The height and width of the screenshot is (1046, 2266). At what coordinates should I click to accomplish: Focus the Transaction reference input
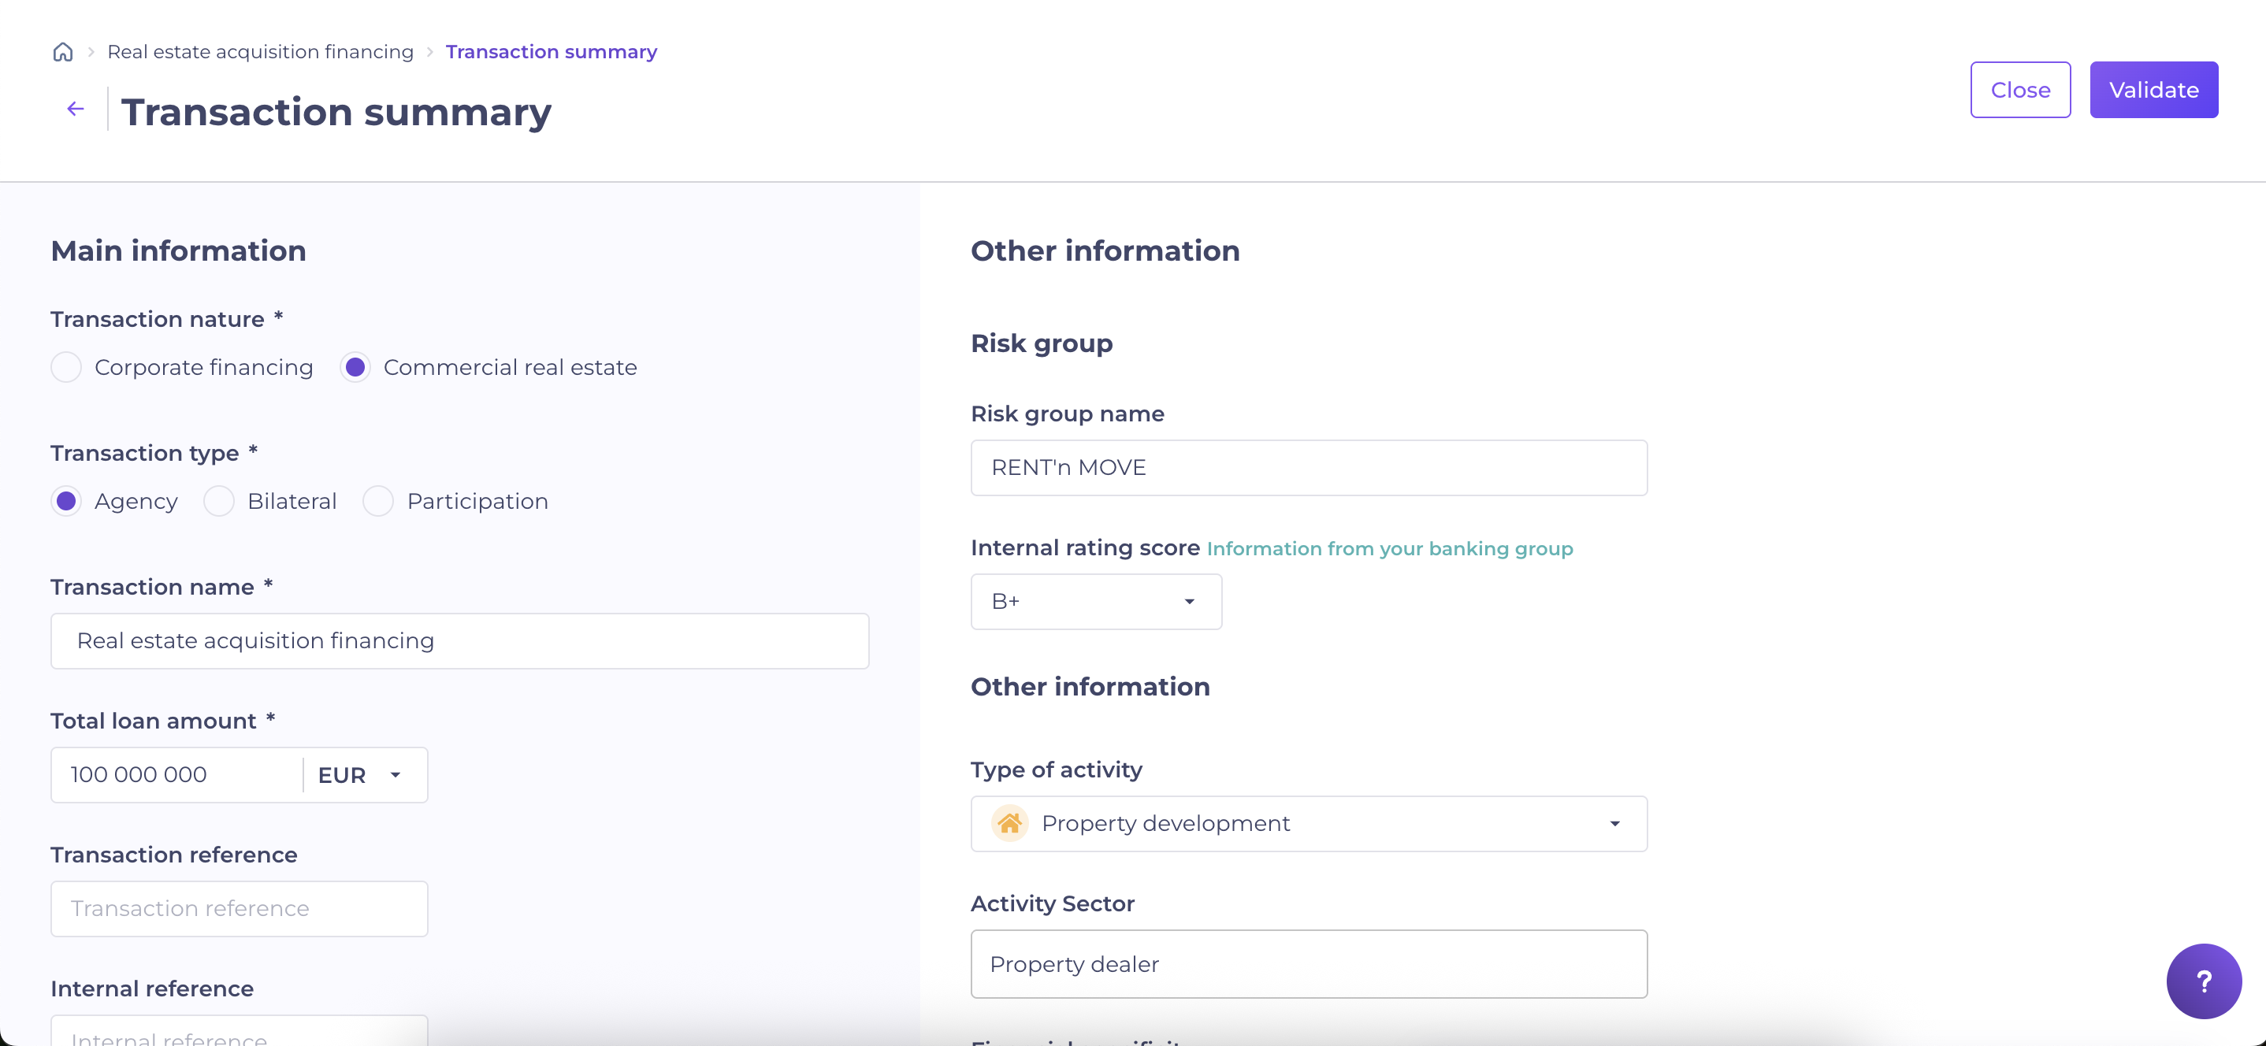239,909
